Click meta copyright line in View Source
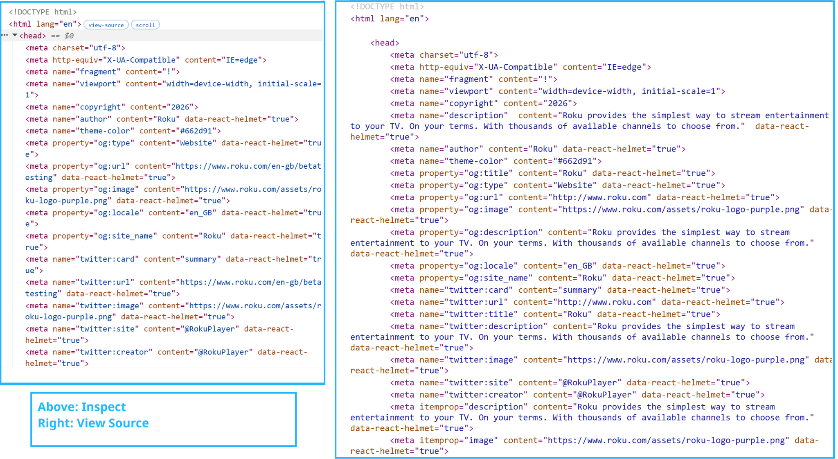838x459 pixels. [483, 104]
